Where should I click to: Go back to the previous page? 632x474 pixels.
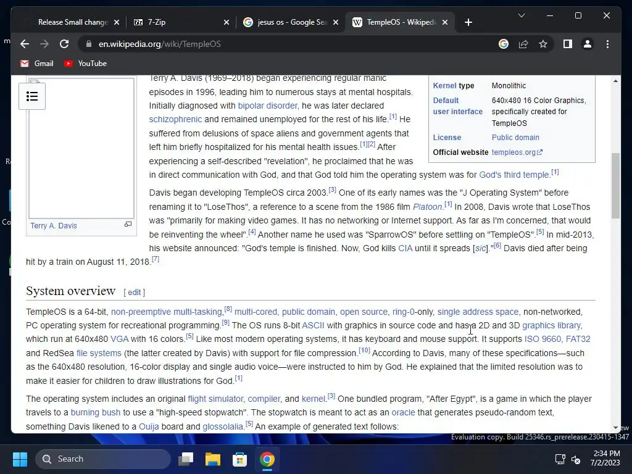click(x=25, y=44)
